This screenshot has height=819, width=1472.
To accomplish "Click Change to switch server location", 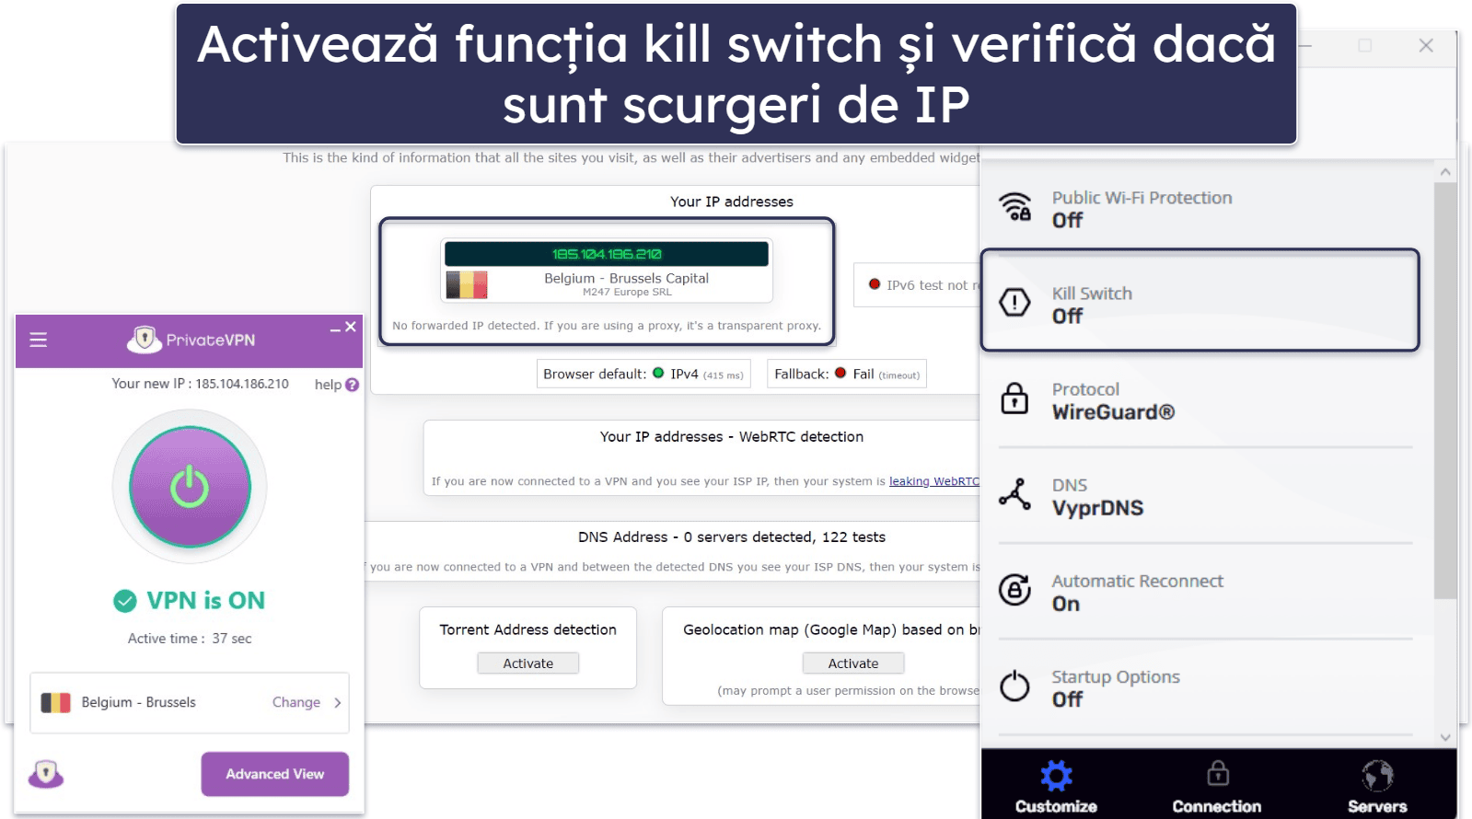I will tap(296, 702).
